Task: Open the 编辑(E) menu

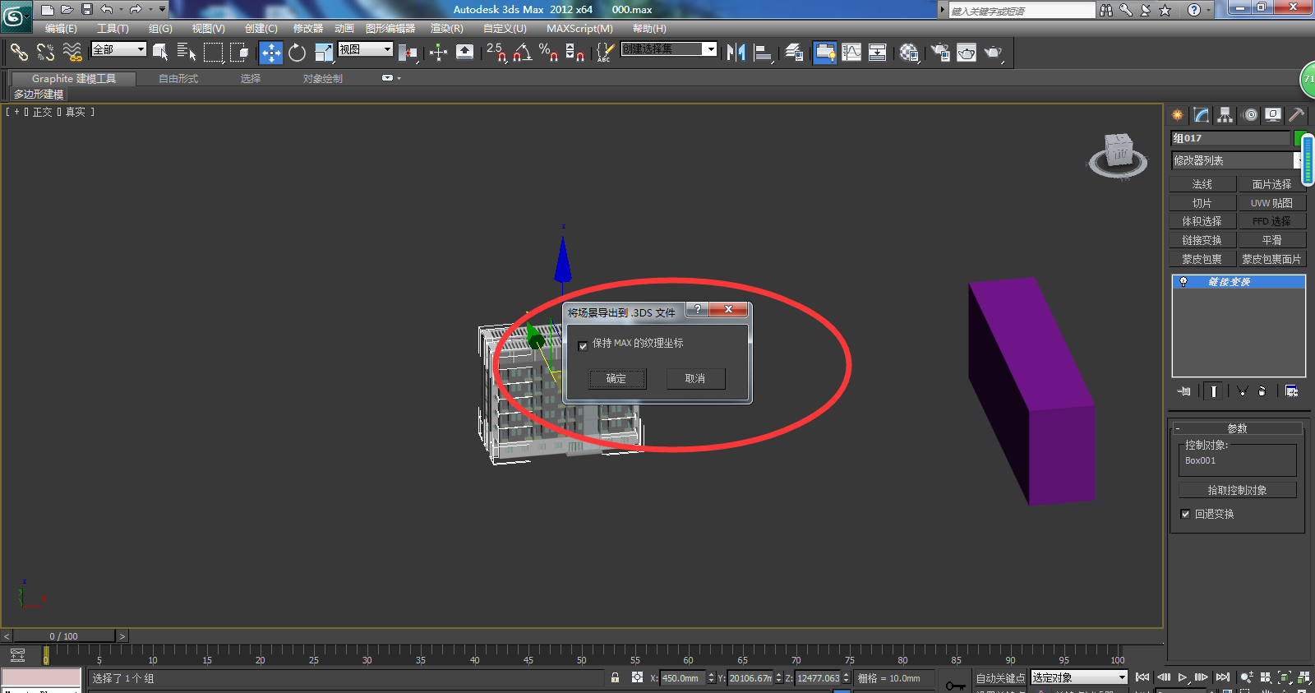Action: click(61, 29)
